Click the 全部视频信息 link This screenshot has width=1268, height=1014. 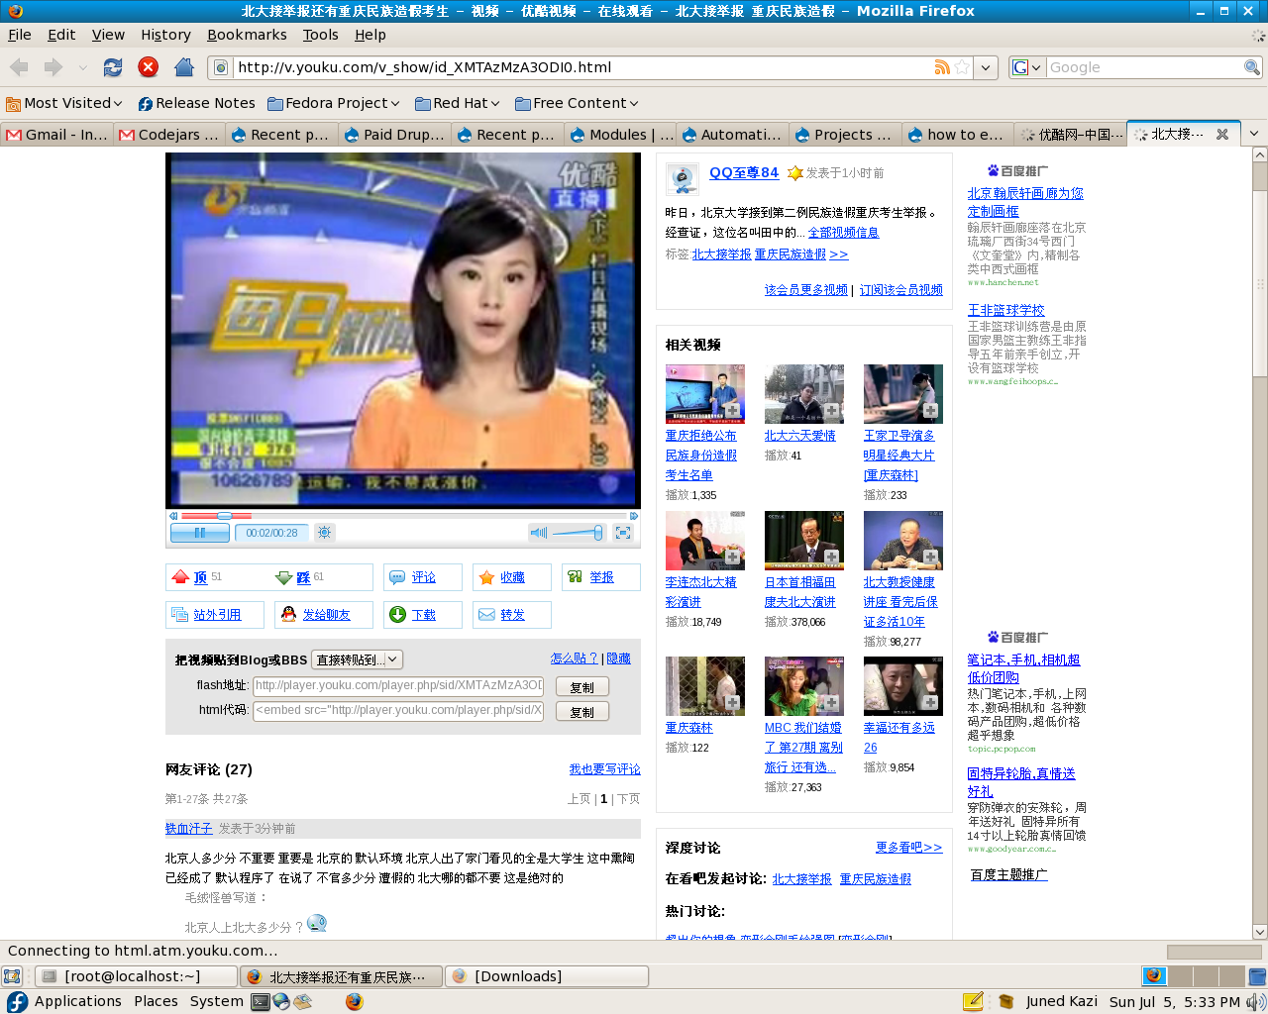pyautogui.click(x=843, y=233)
